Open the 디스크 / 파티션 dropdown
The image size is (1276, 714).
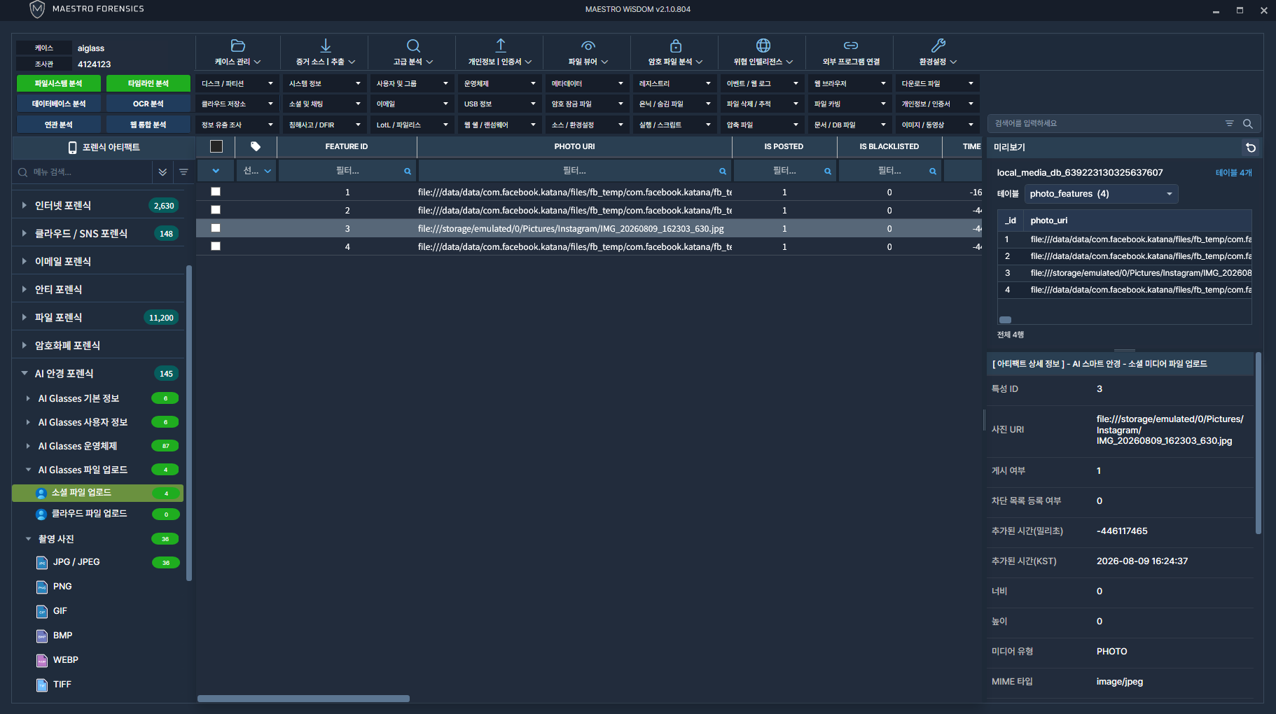coord(237,83)
